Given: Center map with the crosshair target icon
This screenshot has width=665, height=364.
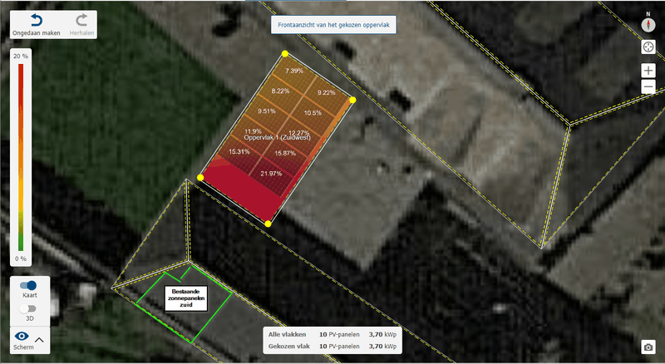Looking at the screenshot, I should tap(648, 47).
